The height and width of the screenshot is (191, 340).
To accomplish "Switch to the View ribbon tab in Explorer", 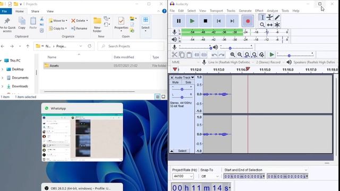I will click(50, 11).
